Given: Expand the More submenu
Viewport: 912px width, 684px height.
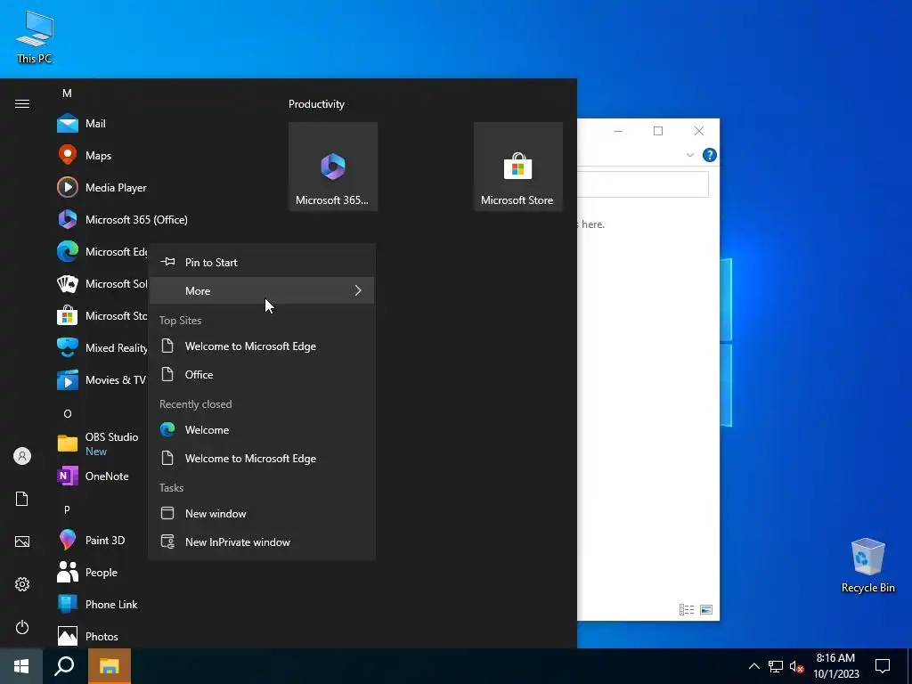Looking at the screenshot, I should click(262, 291).
